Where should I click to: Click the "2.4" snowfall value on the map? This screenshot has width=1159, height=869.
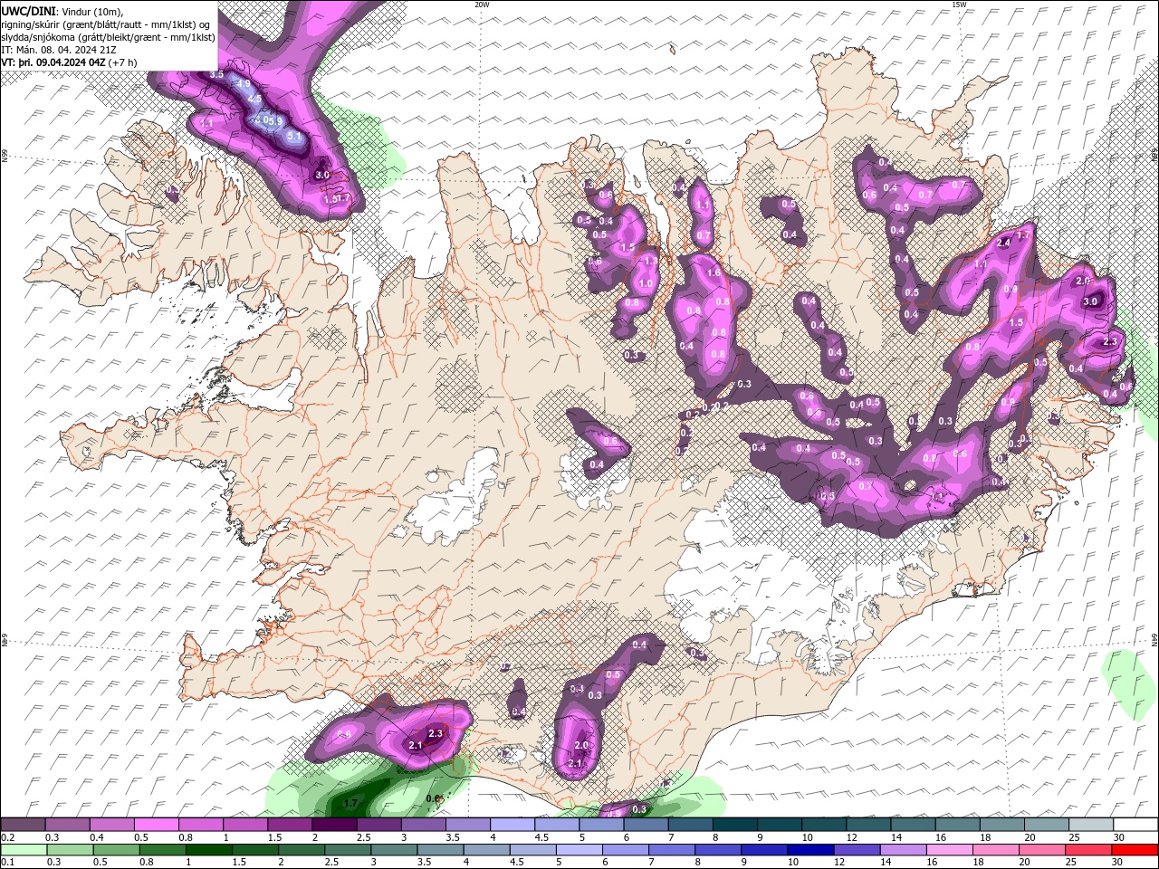tap(1003, 244)
